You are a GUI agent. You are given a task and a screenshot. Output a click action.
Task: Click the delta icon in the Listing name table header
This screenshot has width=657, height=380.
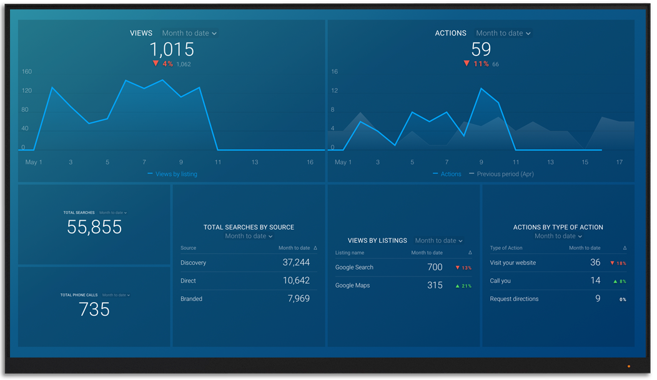click(x=470, y=253)
